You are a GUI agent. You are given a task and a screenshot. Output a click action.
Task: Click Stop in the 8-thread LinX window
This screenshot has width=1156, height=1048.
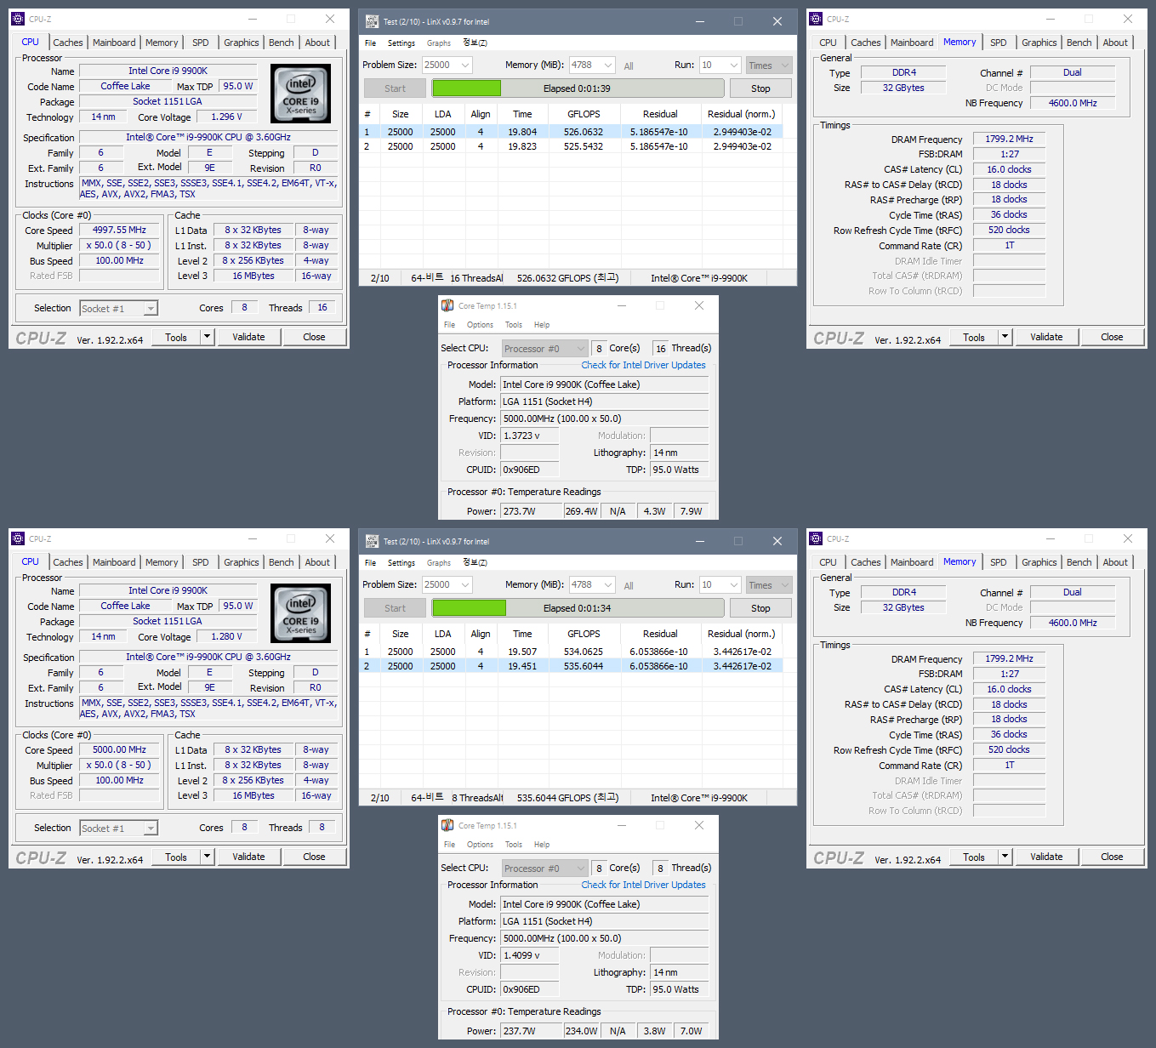coord(760,608)
